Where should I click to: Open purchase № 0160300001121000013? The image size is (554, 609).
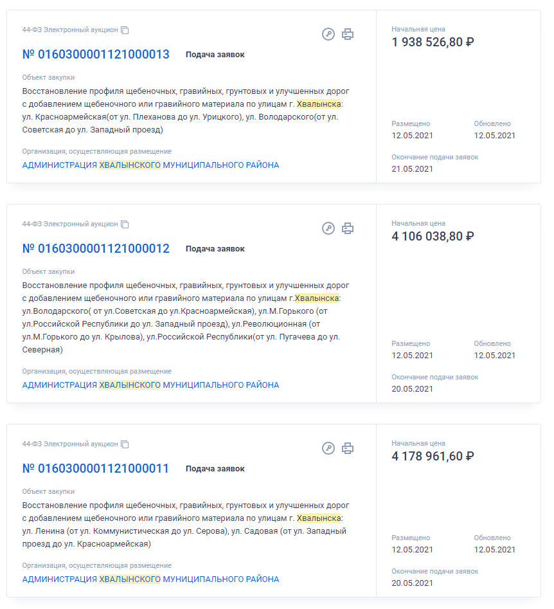(x=96, y=55)
